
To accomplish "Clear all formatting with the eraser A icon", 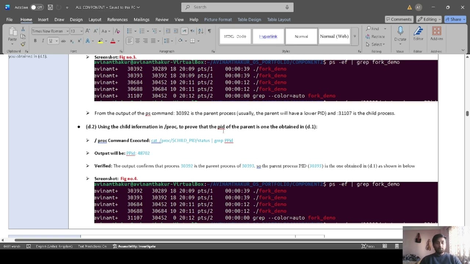I will [117, 31].
